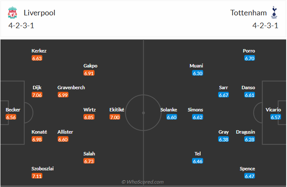Select Gravenberch's player name
287x187 pixels.
pos(71,88)
